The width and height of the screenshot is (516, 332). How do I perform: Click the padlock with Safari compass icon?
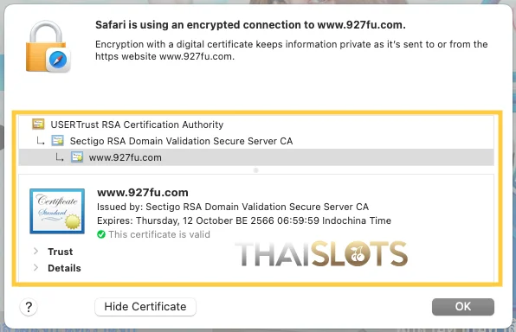(48, 47)
